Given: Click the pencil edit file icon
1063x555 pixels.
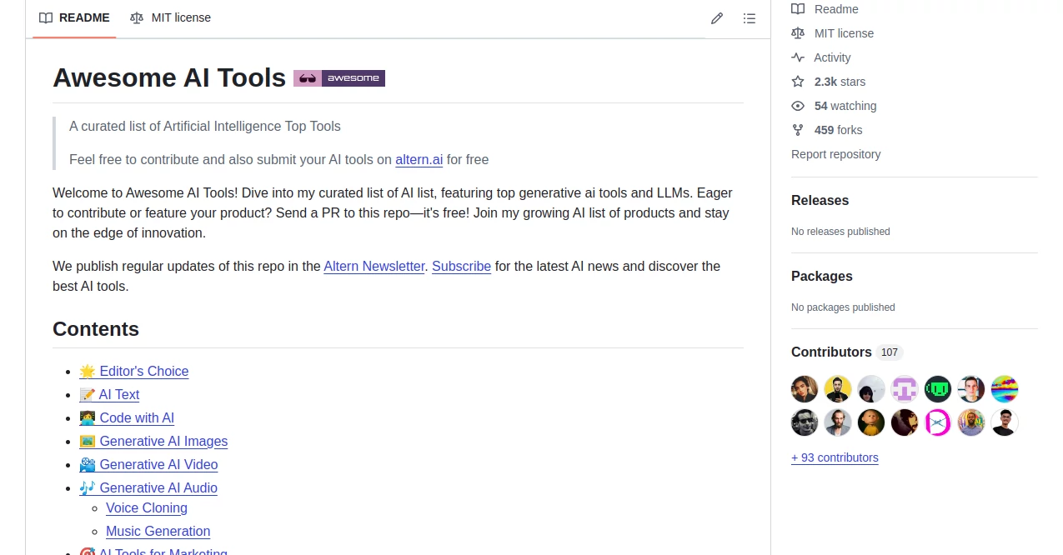Looking at the screenshot, I should pos(717,18).
